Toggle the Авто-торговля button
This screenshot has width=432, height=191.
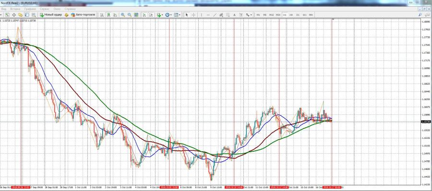click(83, 14)
